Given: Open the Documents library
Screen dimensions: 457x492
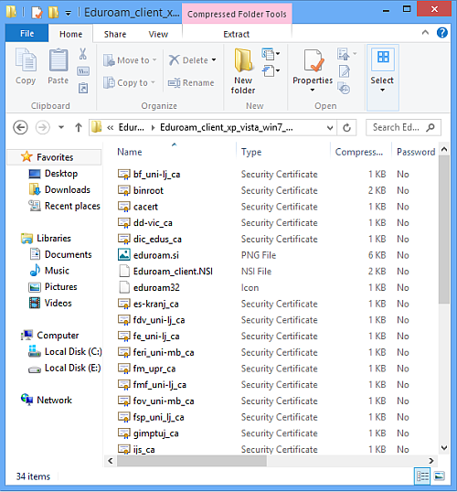Looking at the screenshot, I should tap(61, 254).
